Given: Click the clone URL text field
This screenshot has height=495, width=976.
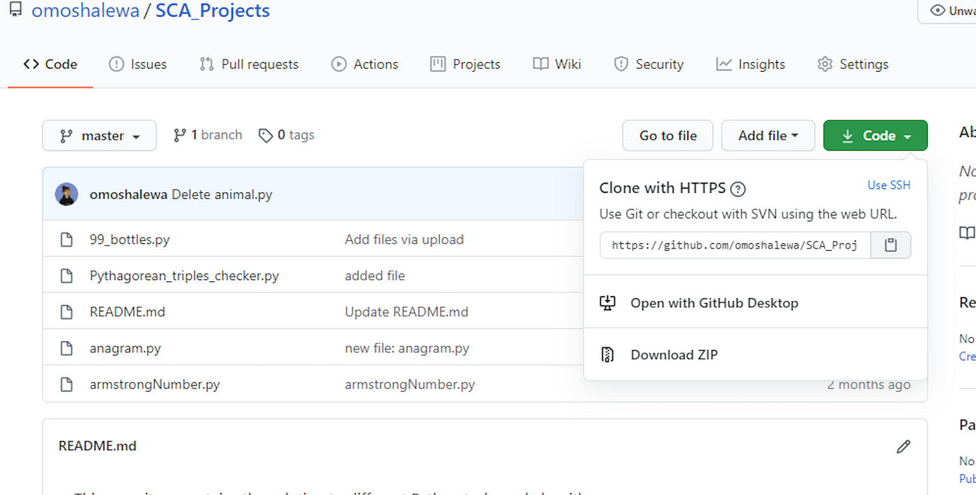Looking at the screenshot, I should [735, 245].
